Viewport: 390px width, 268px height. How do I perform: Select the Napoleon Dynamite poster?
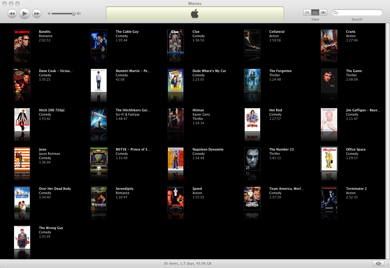point(176,159)
